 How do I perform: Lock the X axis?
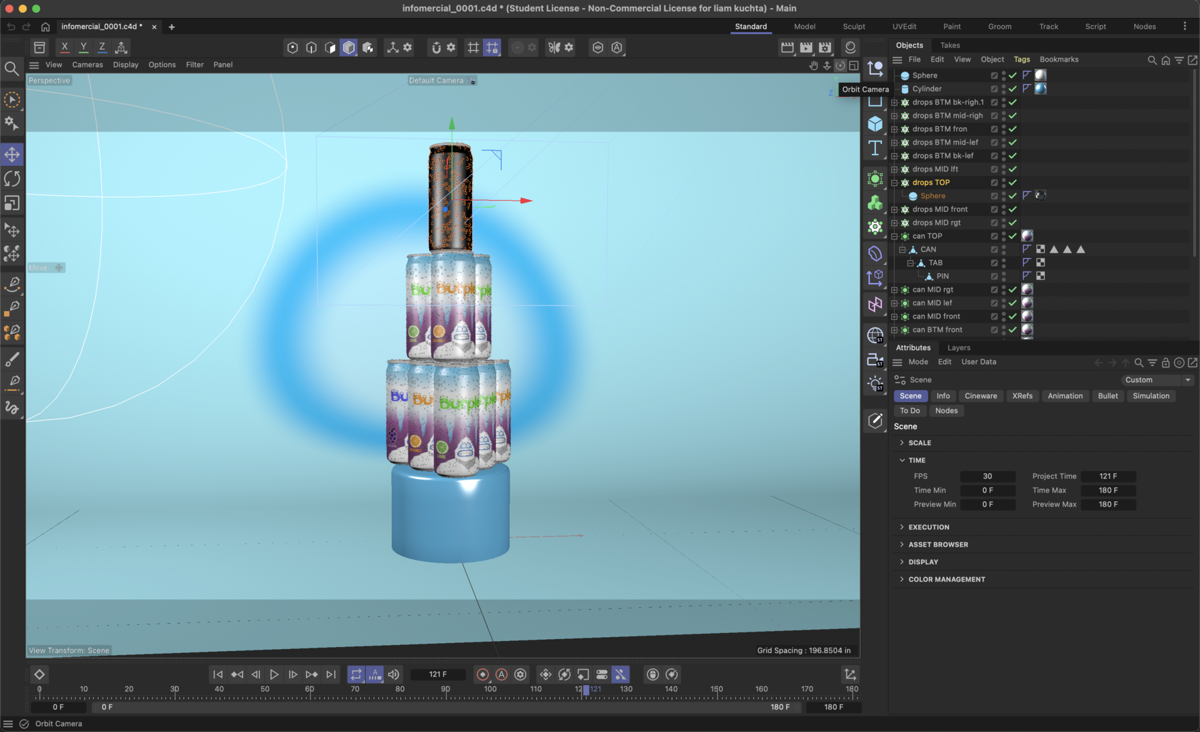pyautogui.click(x=64, y=47)
